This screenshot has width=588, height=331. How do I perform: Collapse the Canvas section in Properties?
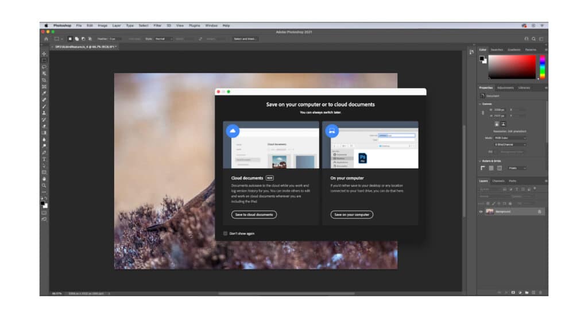tap(480, 104)
